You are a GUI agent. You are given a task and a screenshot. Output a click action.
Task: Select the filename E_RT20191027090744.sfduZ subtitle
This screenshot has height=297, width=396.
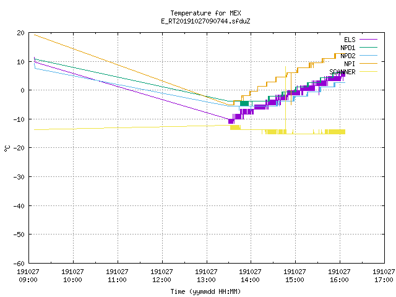click(x=205, y=21)
